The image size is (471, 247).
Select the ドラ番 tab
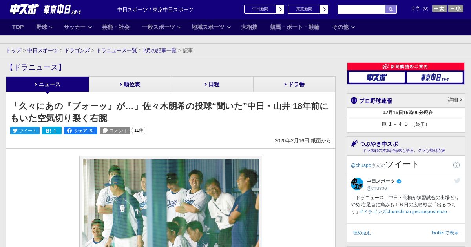pyautogui.click(x=294, y=84)
